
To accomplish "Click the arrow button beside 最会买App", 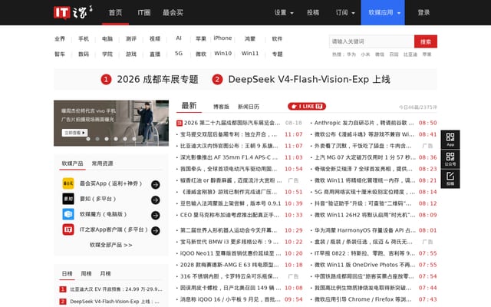I will pyautogui.click(x=155, y=184).
